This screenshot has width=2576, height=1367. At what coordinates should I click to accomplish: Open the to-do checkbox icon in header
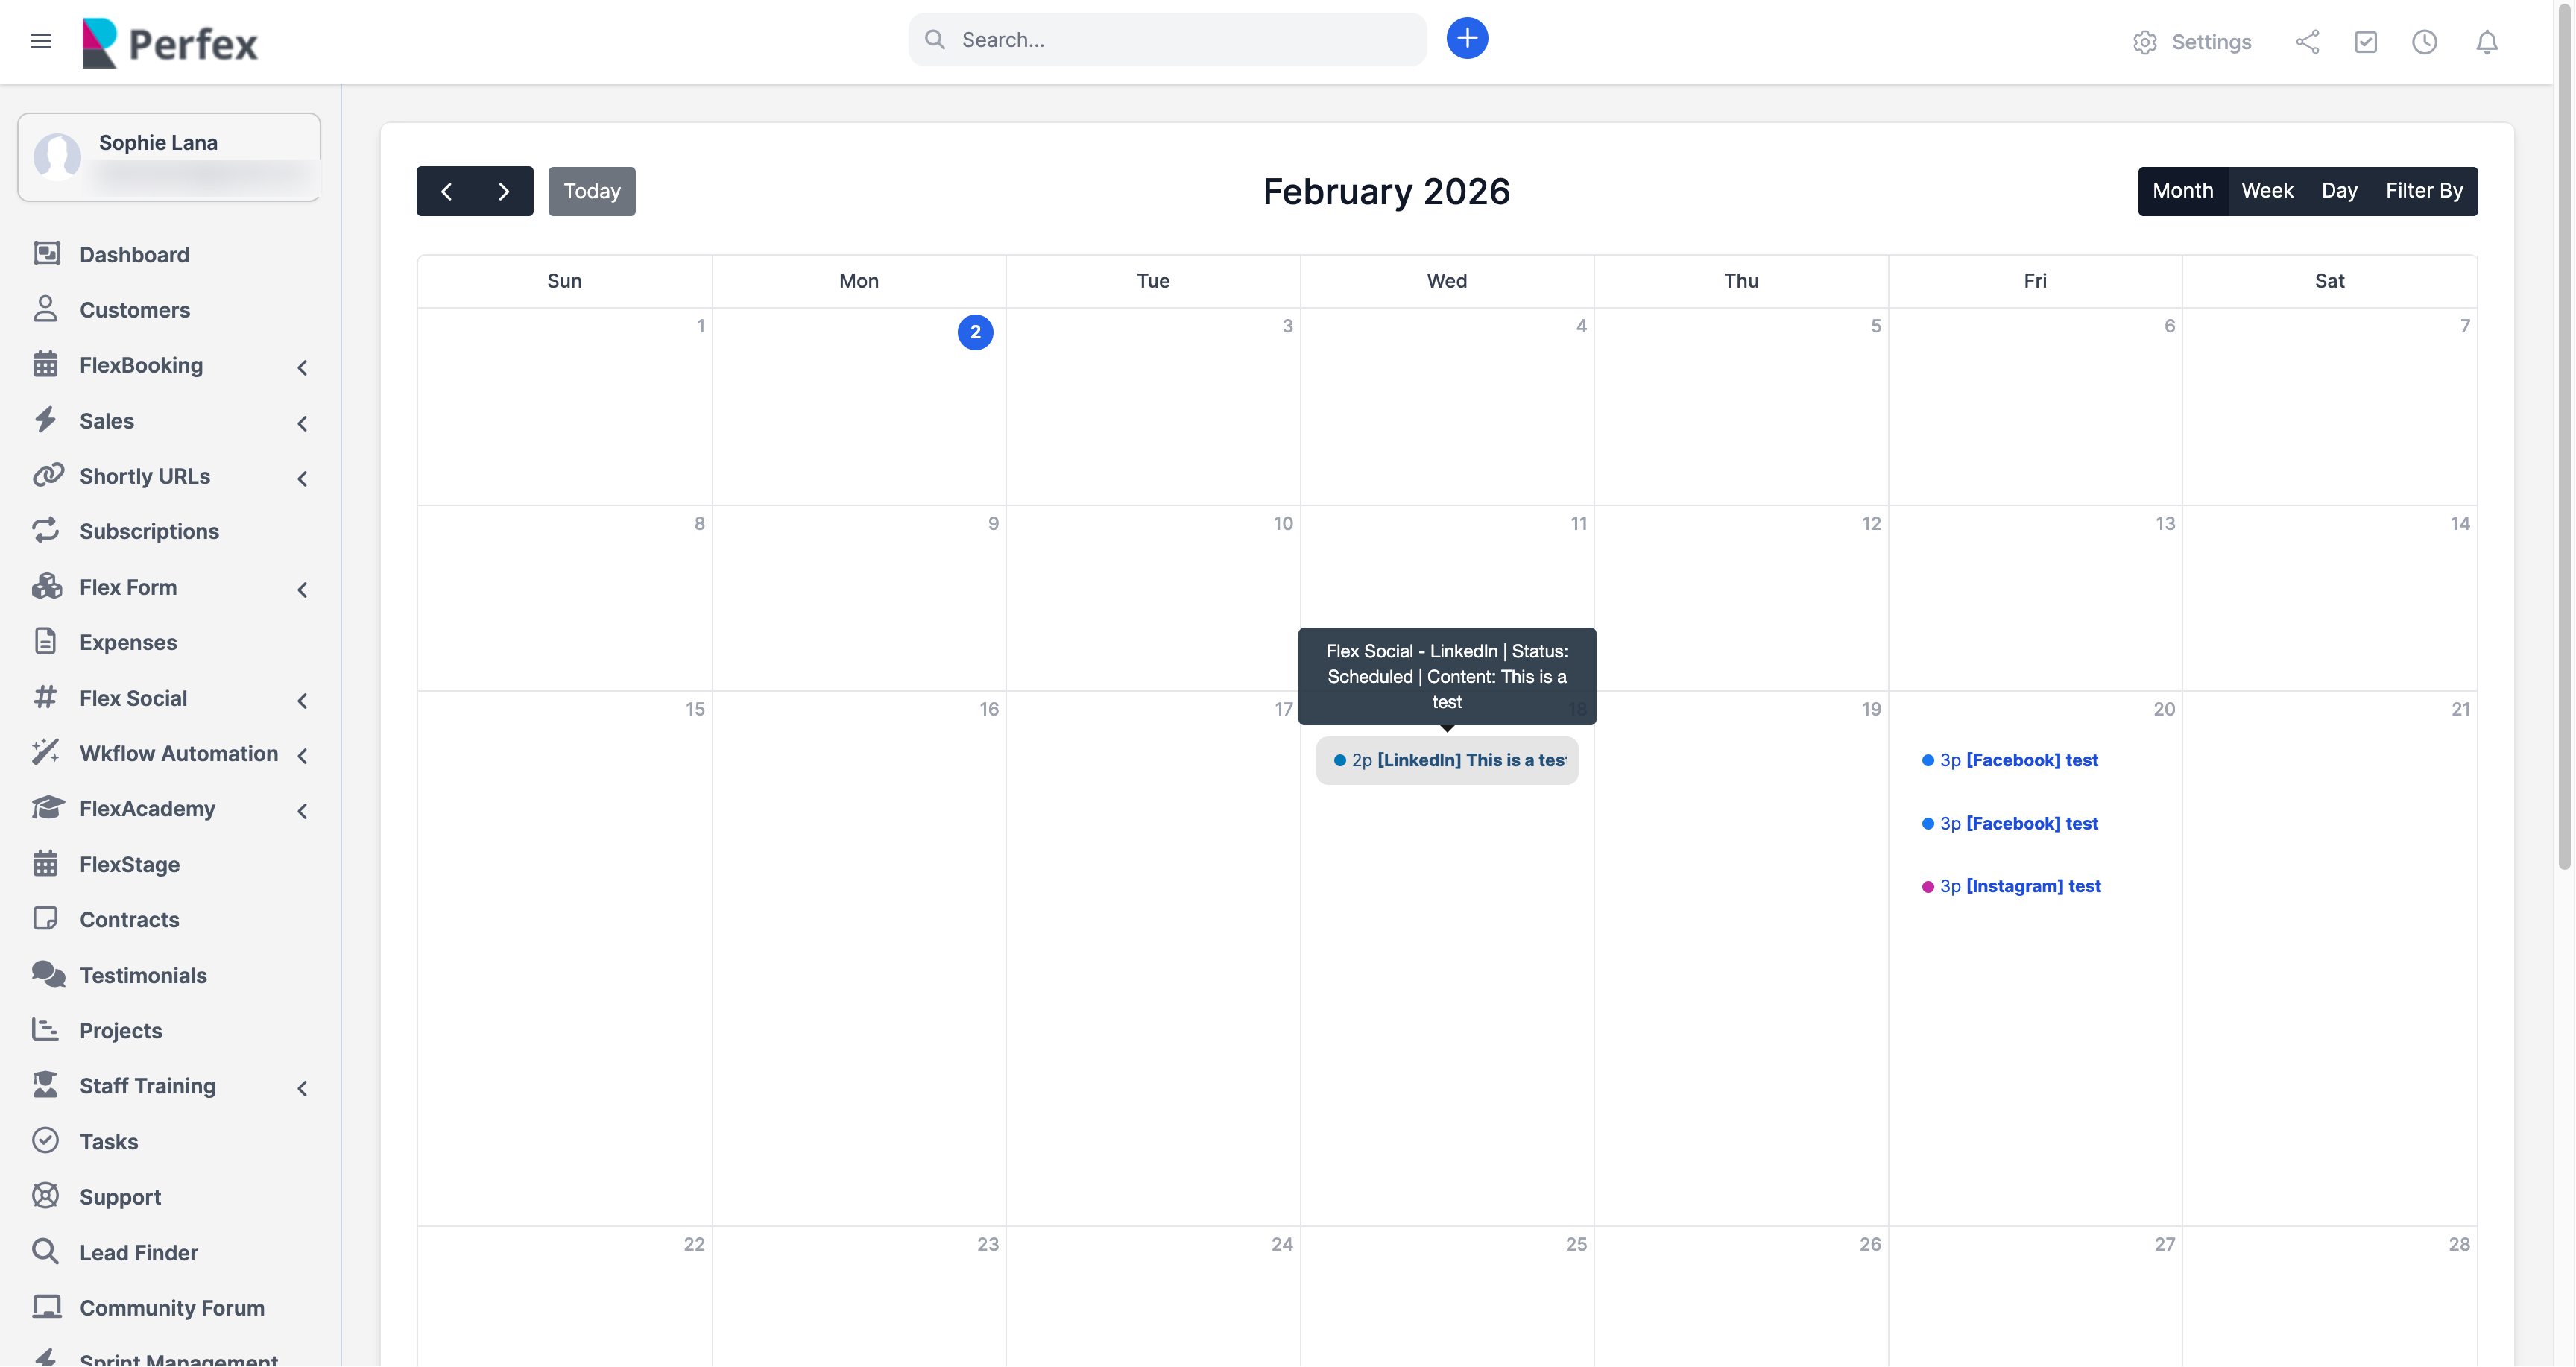[2365, 42]
